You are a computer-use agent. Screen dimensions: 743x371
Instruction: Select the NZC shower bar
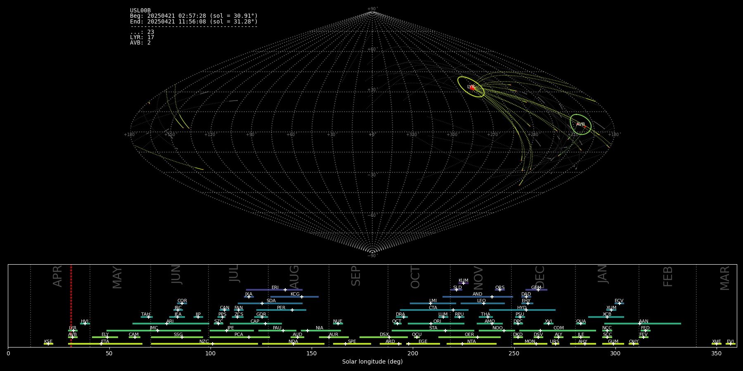[204, 344]
